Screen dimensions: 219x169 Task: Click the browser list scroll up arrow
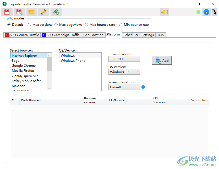(50, 55)
